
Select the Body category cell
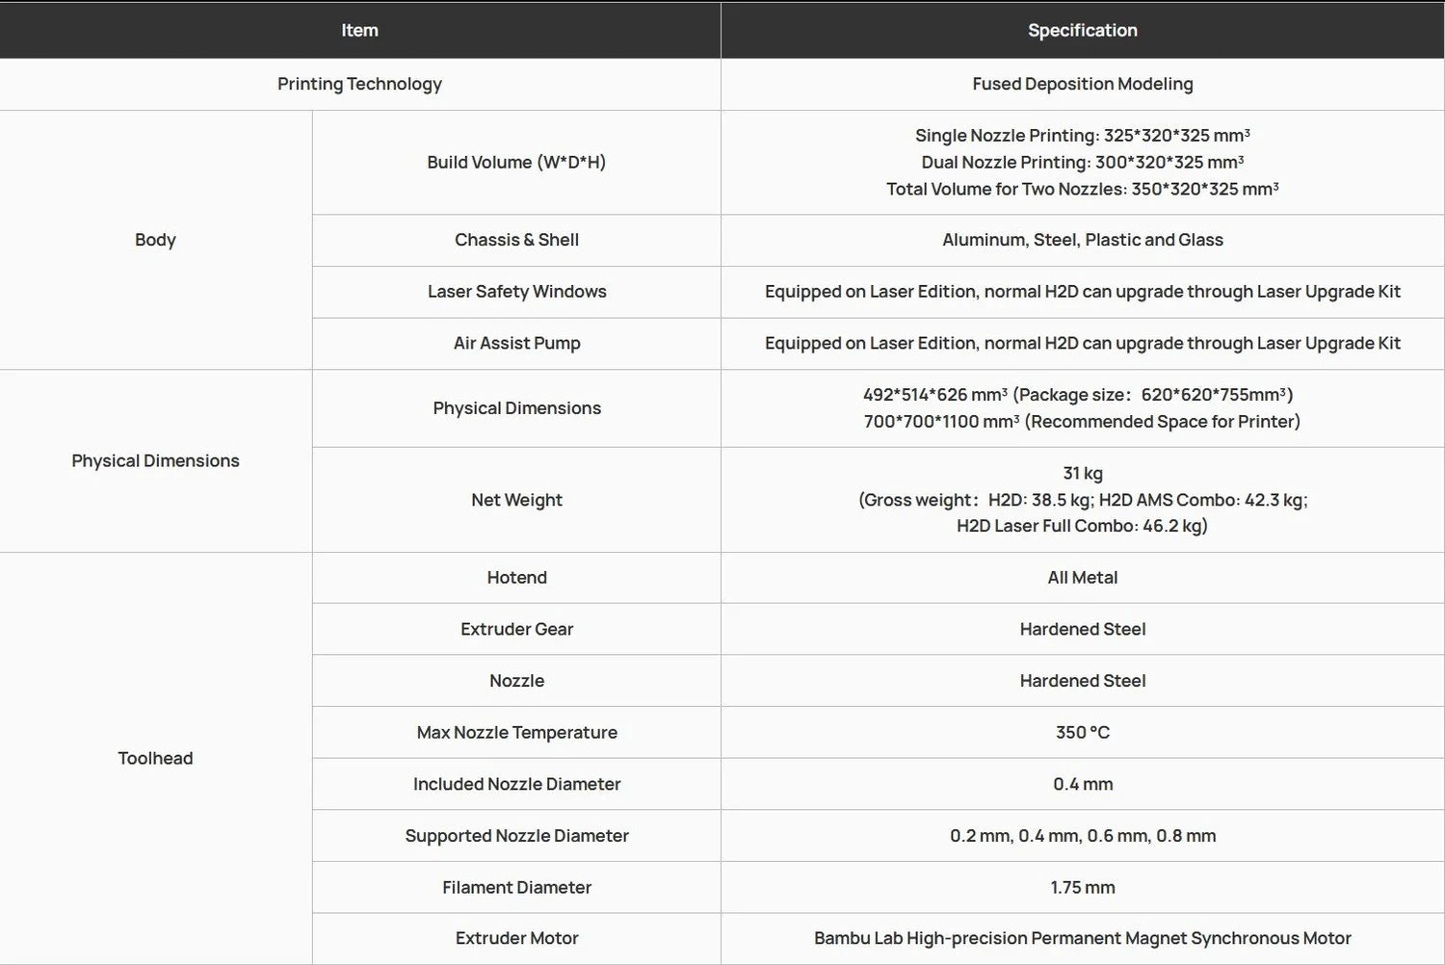coord(155,240)
